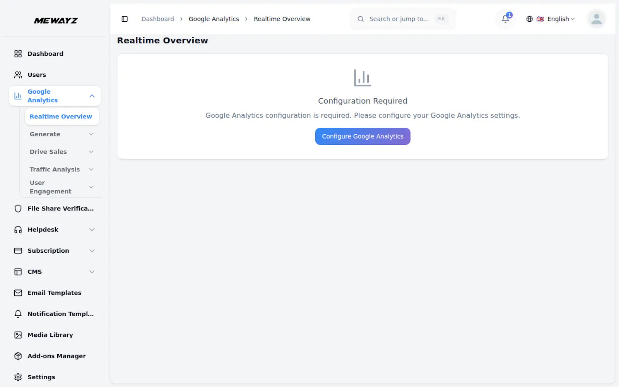The image size is (619, 387).
Task: Click the Google Analytics bar chart icon
Action: click(18, 96)
